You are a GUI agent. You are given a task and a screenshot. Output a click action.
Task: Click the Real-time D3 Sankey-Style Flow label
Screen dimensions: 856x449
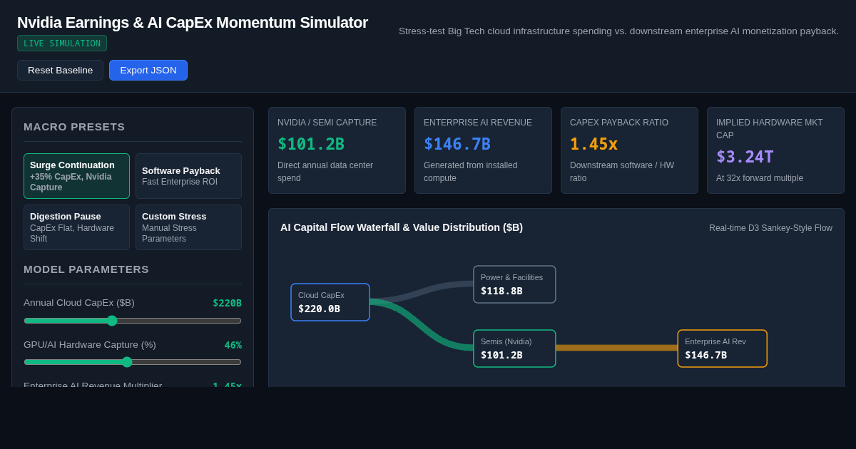pyautogui.click(x=770, y=228)
